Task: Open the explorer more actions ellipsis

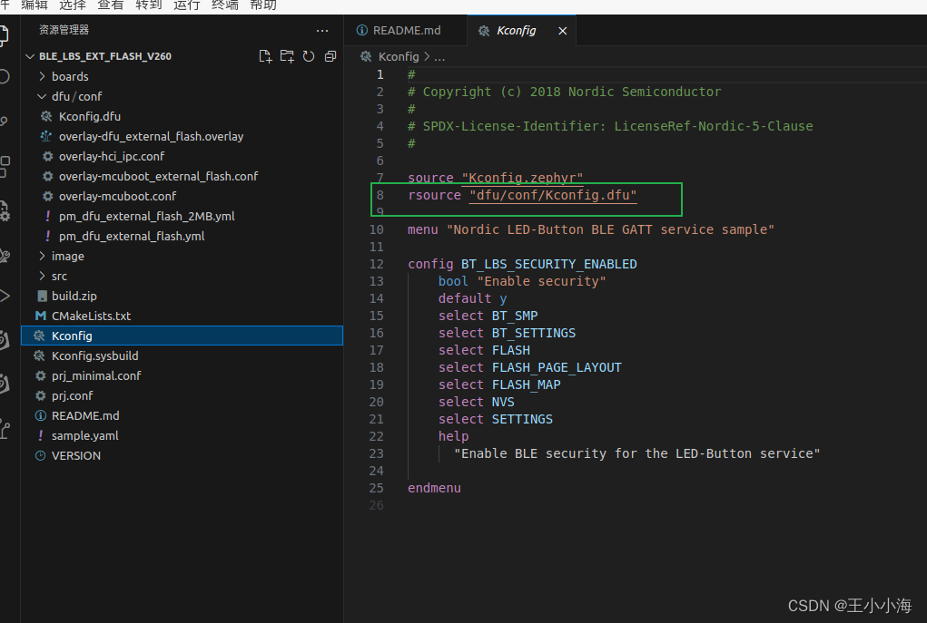Action: click(x=322, y=31)
